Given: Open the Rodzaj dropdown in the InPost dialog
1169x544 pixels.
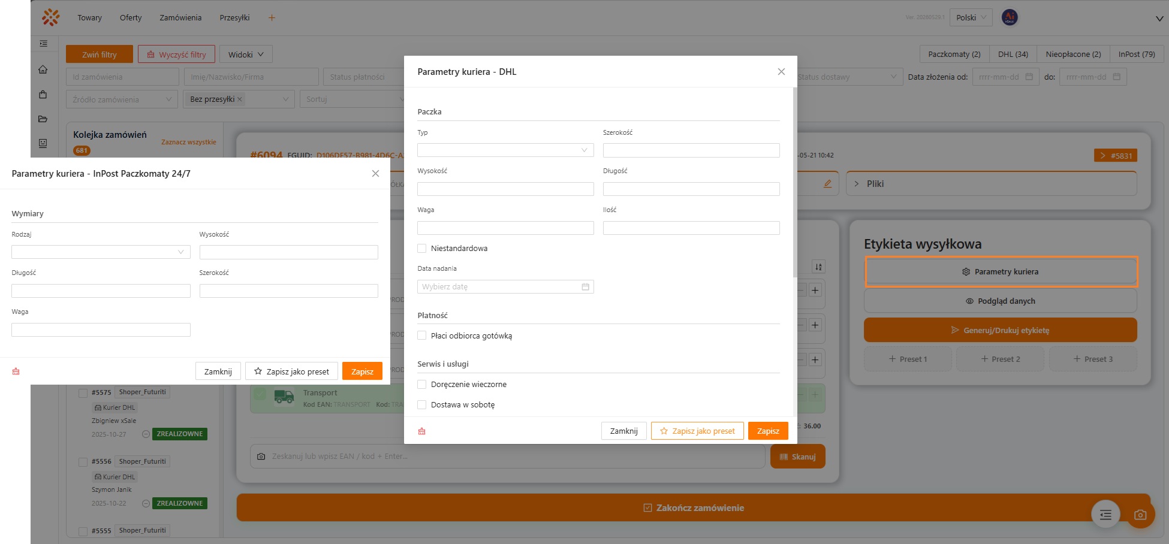Looking at the screenshot, I should (101, 252).
